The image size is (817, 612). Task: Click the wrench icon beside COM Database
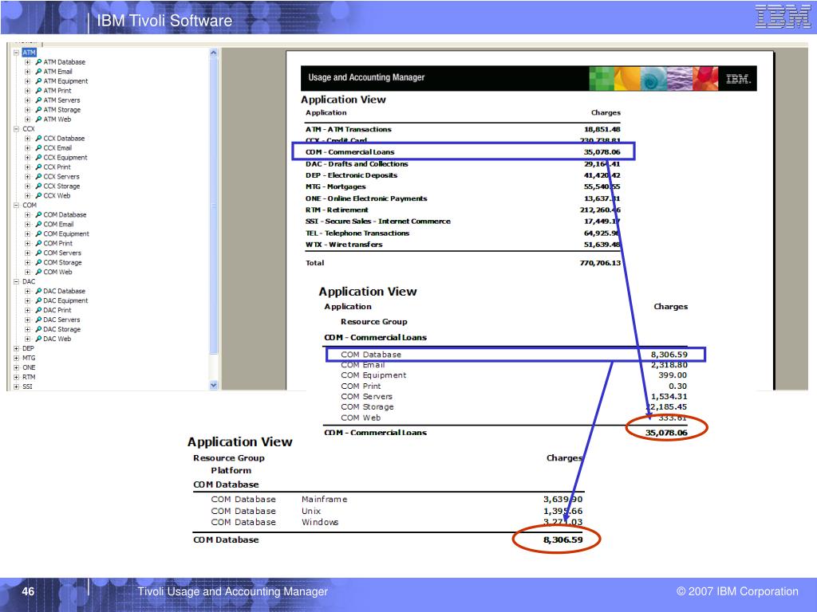[x=38, y=214]
